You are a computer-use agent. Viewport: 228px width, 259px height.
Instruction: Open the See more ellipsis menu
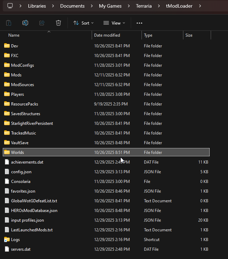coord(139,23)
